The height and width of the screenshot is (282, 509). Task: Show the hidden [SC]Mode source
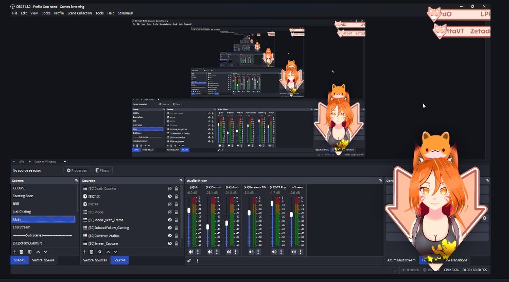point(170,212)
